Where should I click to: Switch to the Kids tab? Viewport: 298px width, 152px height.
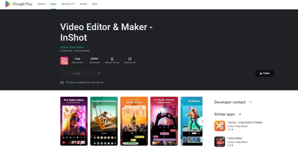coord(95,4)
